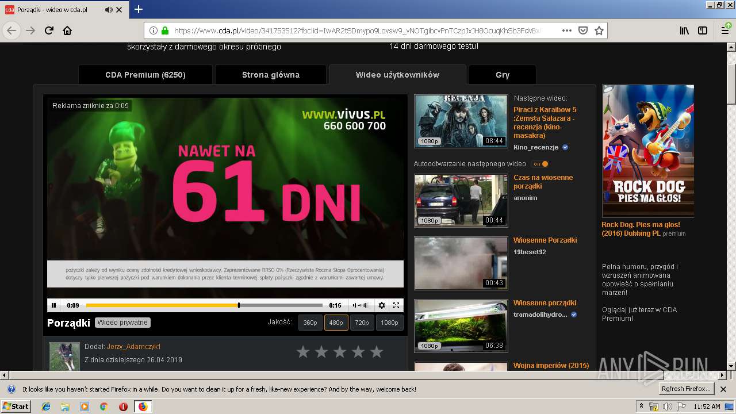Rate video with the fifth star

pyautogui.click(x=377, y=352)
